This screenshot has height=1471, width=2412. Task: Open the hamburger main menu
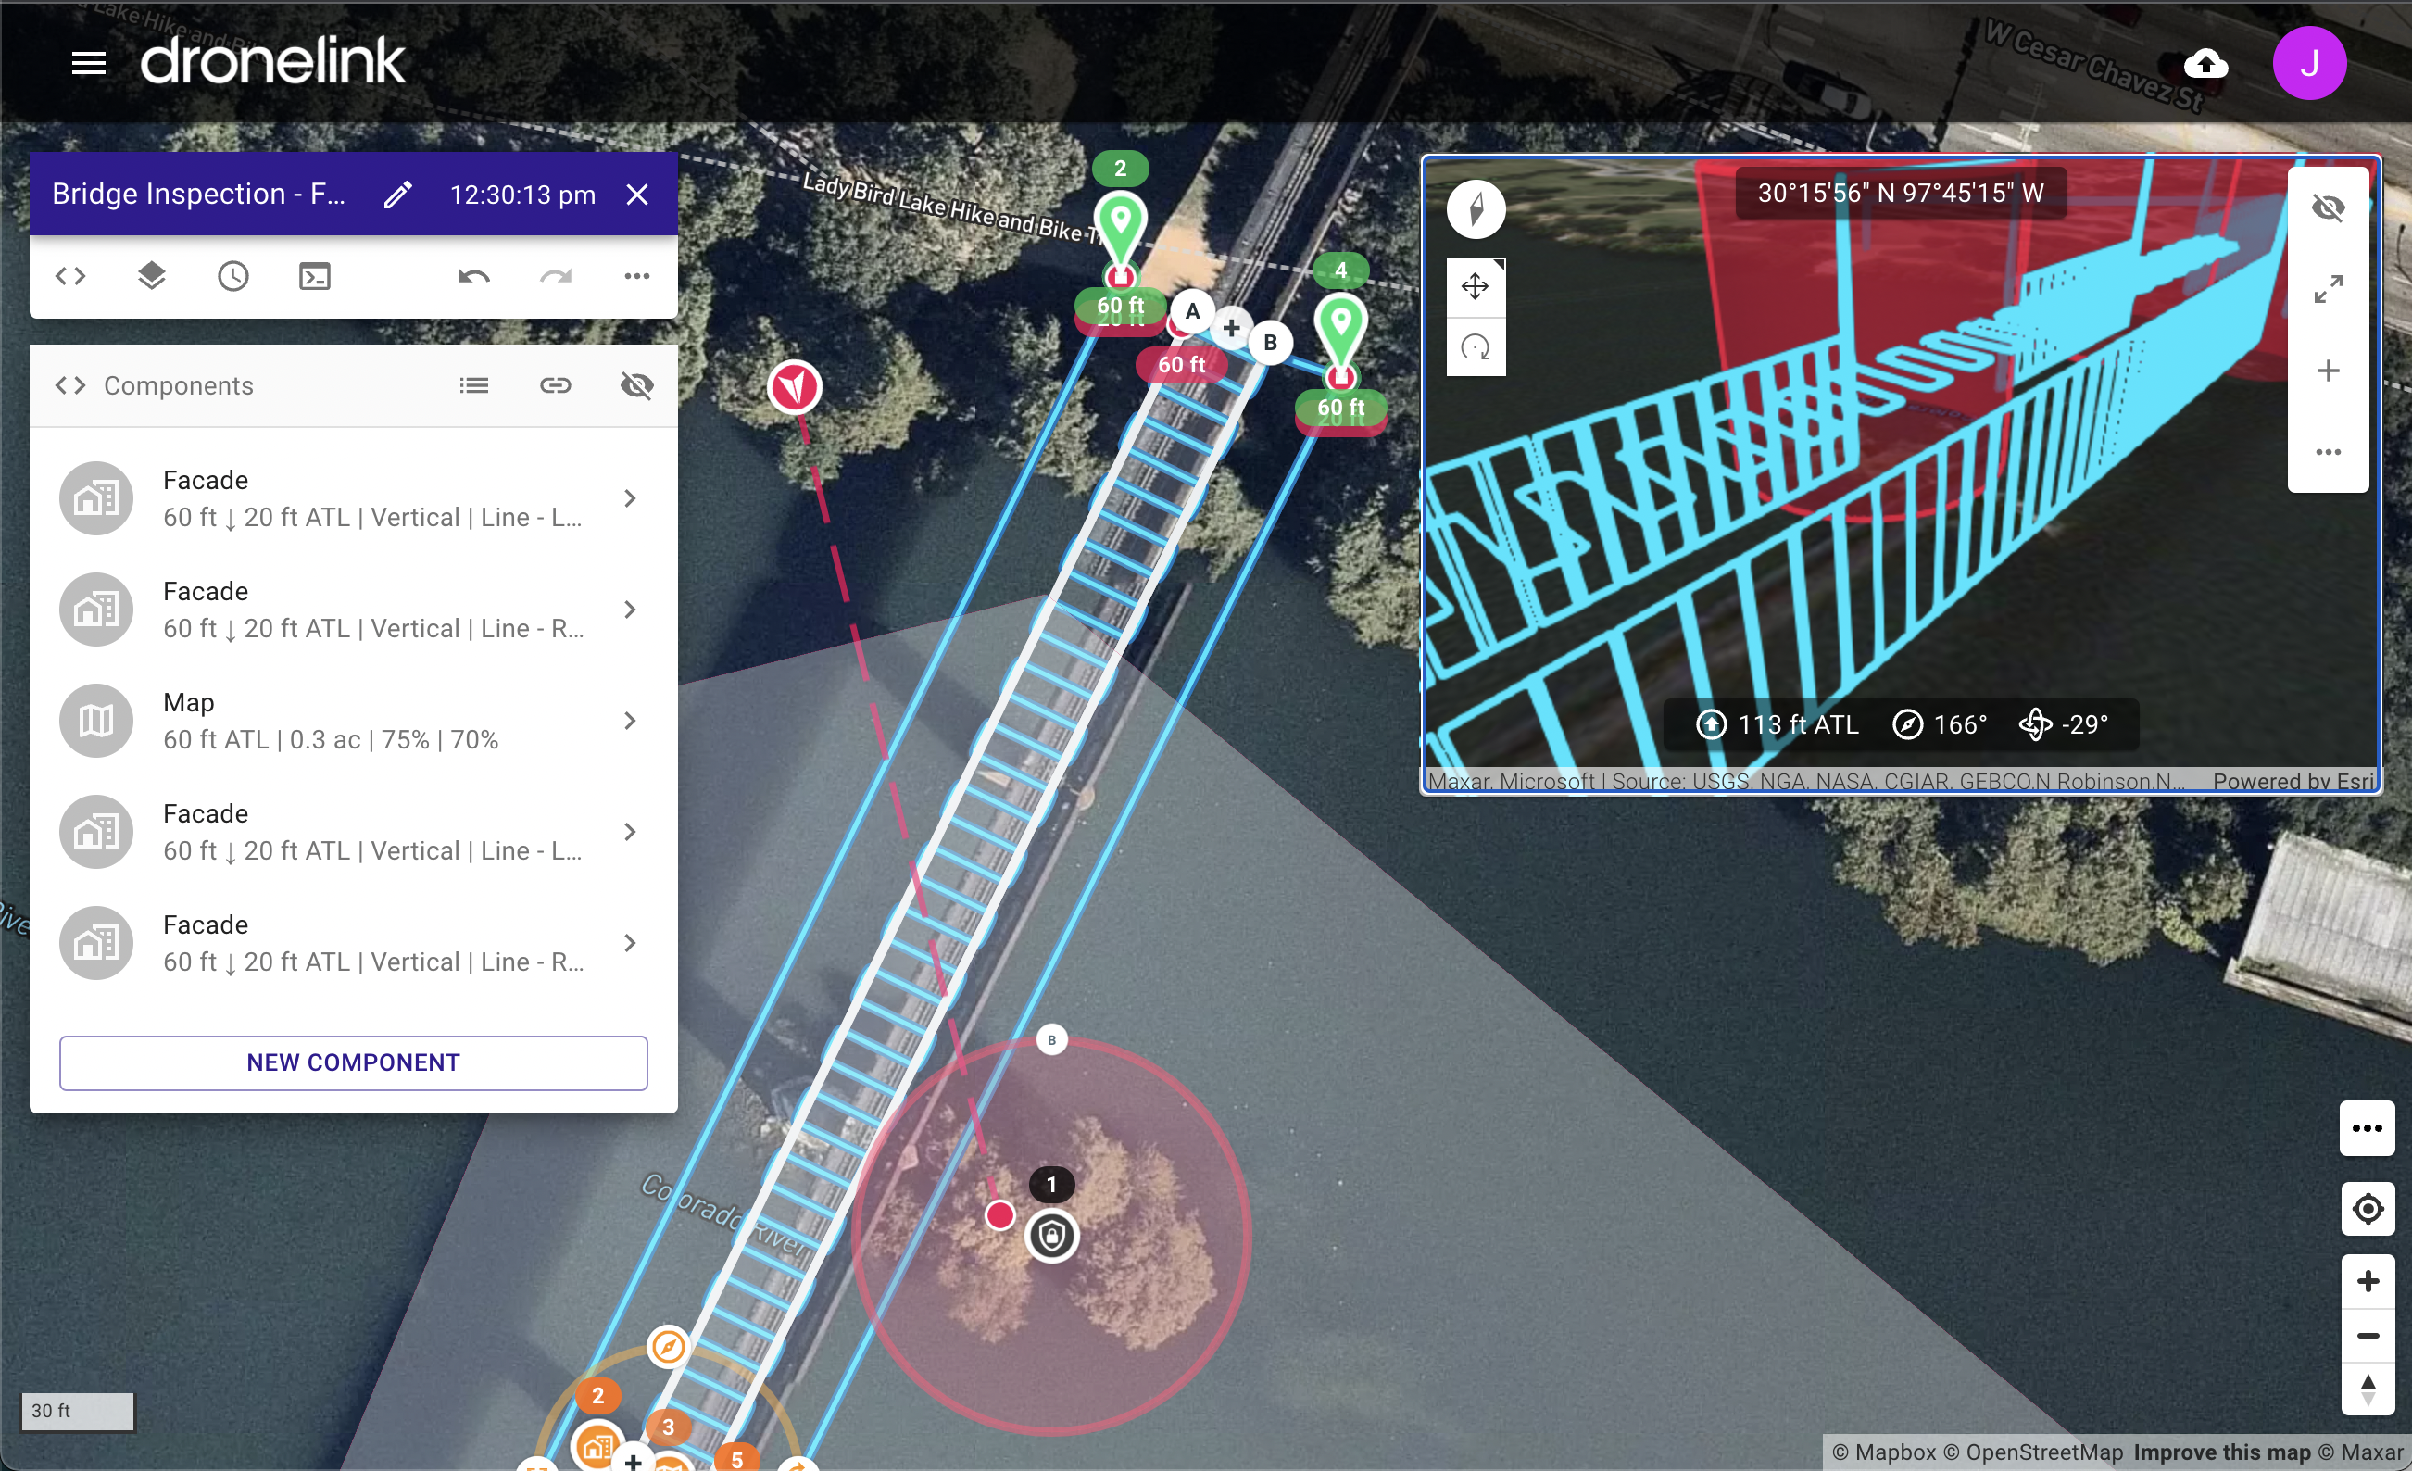click(88, 64)
